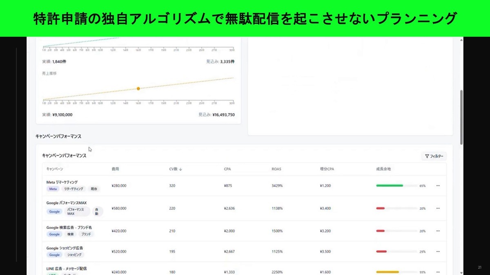Click the リターゲティング tag
Screen dimensions: 490x275
[73, 189]
